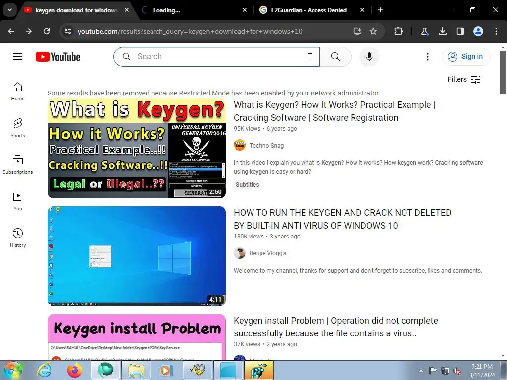Open the Windows Start button
The image size is (507, 380).
(x=13, y=370)
